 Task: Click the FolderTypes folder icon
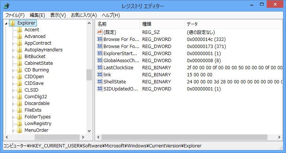pos(19,117)
